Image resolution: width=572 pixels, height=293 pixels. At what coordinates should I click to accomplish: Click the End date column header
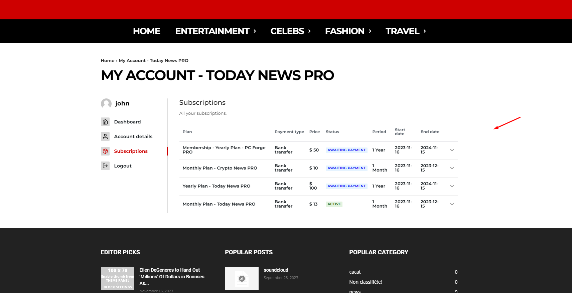[x=430, y=132]
